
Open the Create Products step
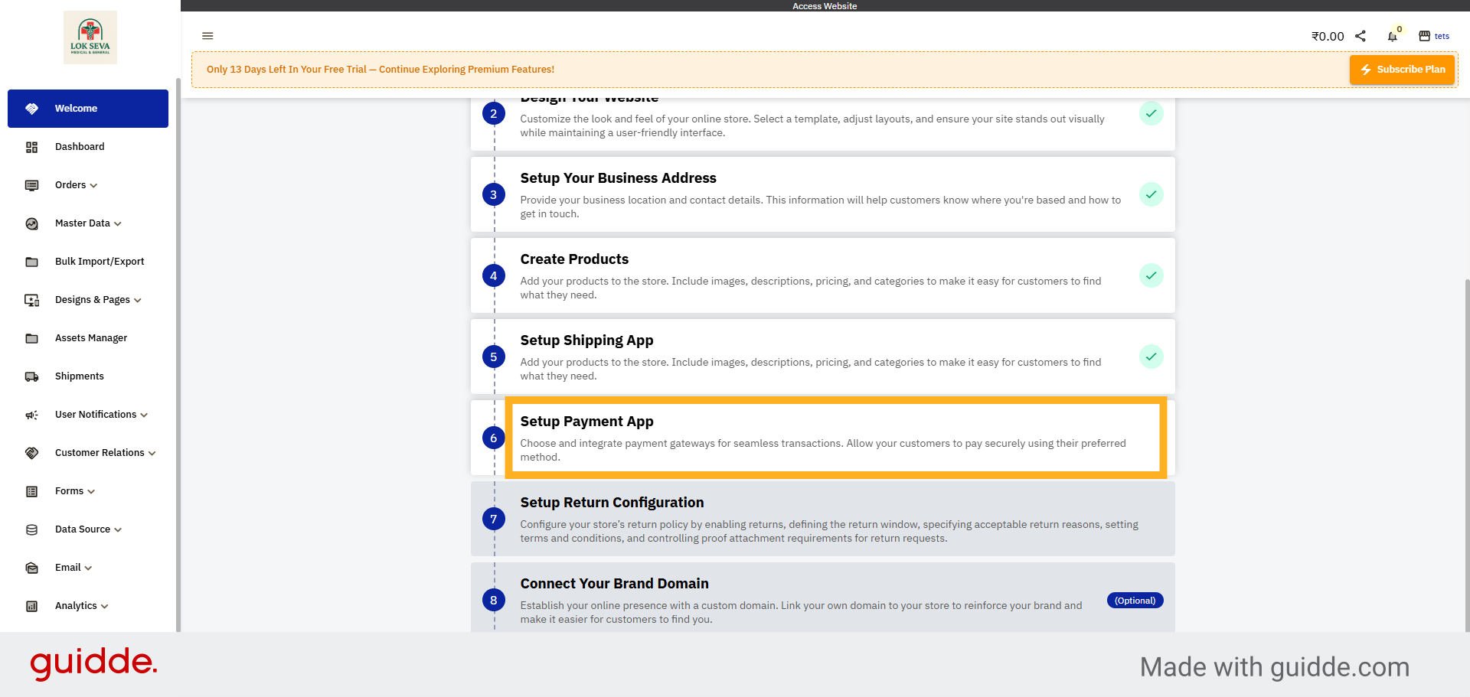coord(823,275)
